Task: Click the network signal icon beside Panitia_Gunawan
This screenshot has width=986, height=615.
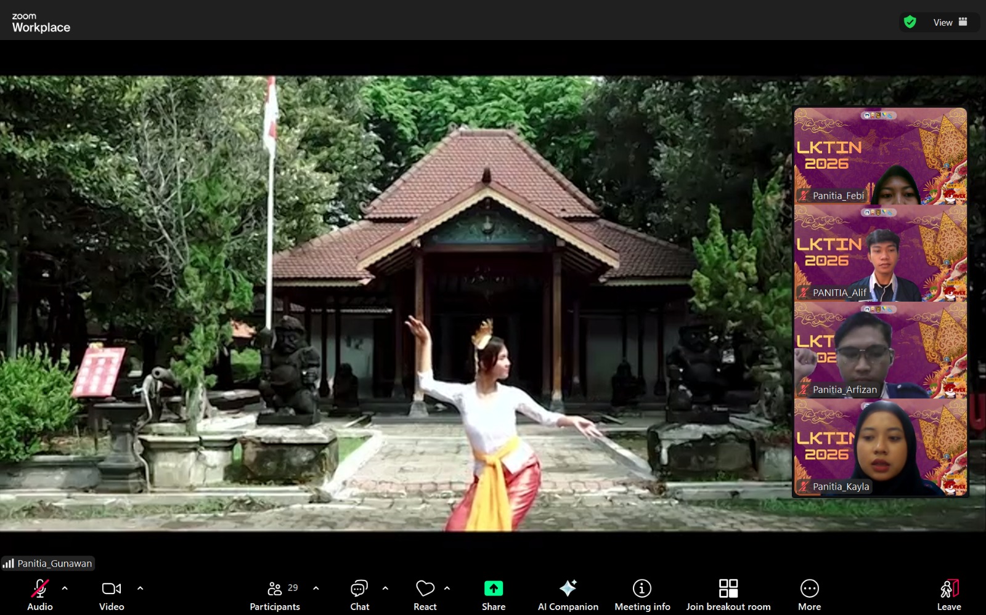Action: coord(9,563)
